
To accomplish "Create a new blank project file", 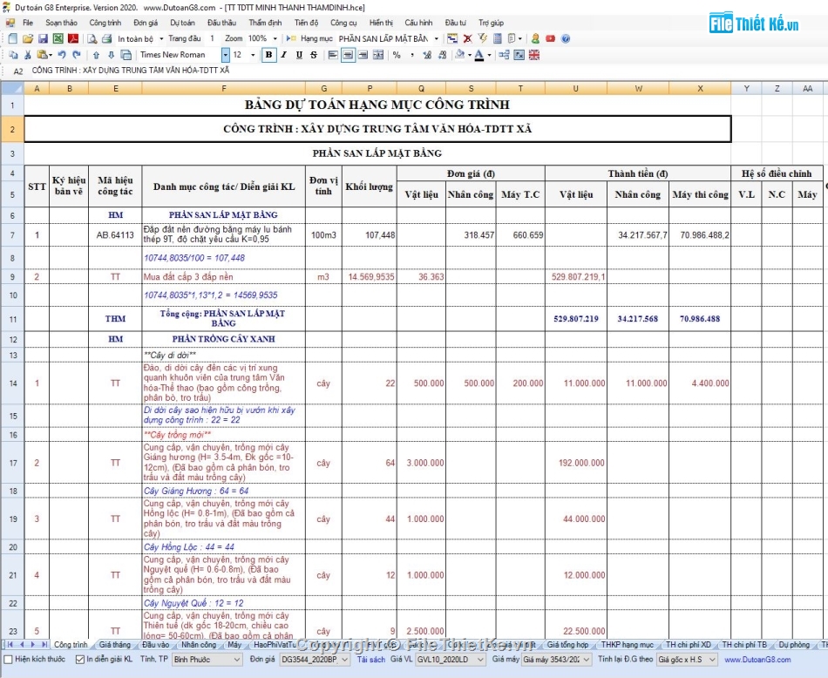I will coord(13,38).
